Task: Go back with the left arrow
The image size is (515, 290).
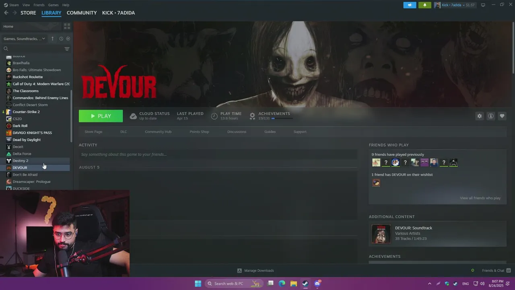Action: coord(6,13)
